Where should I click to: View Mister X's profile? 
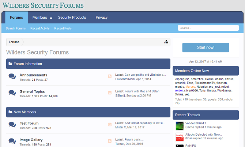[120, 127]
